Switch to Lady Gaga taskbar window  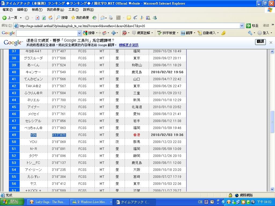48,202
